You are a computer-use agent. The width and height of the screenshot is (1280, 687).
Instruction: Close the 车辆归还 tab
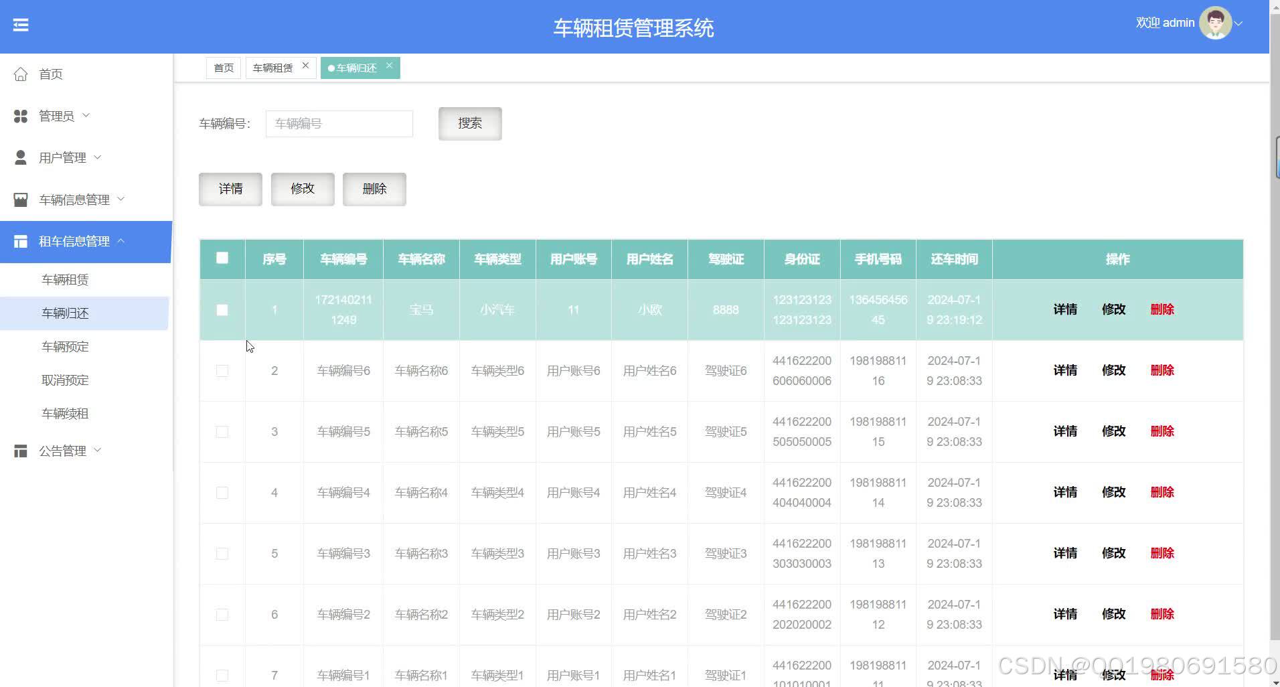click(x=389, y=66)
